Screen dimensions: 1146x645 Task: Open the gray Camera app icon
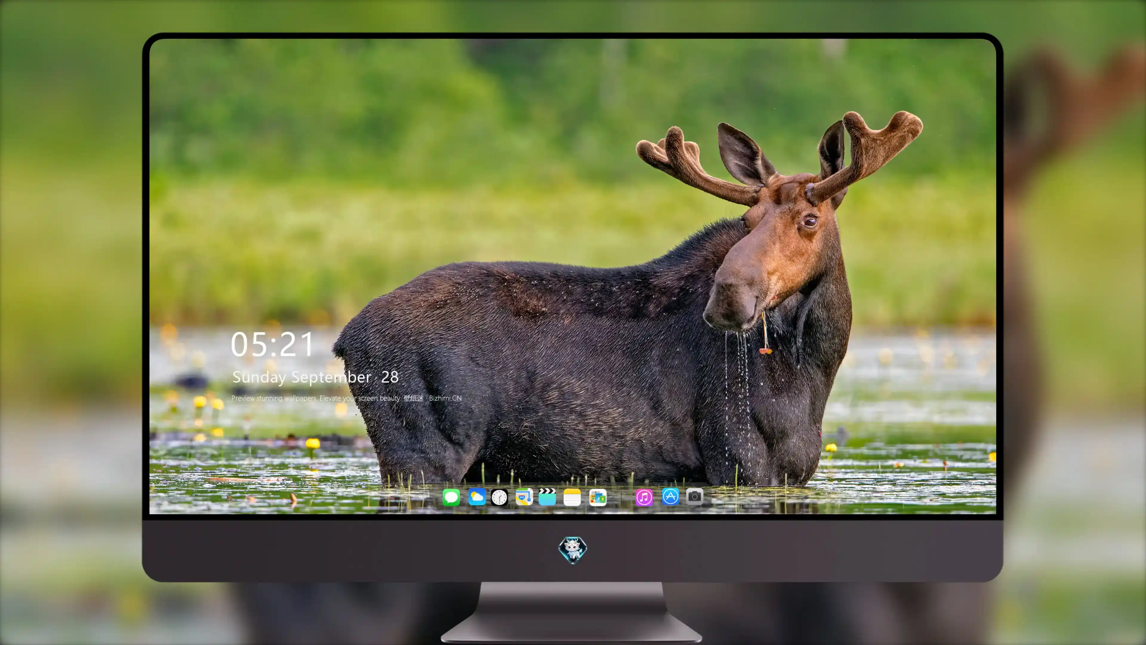(694, 496)
